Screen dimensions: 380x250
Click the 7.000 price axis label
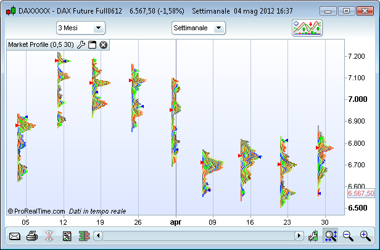(x=358, y=99)
